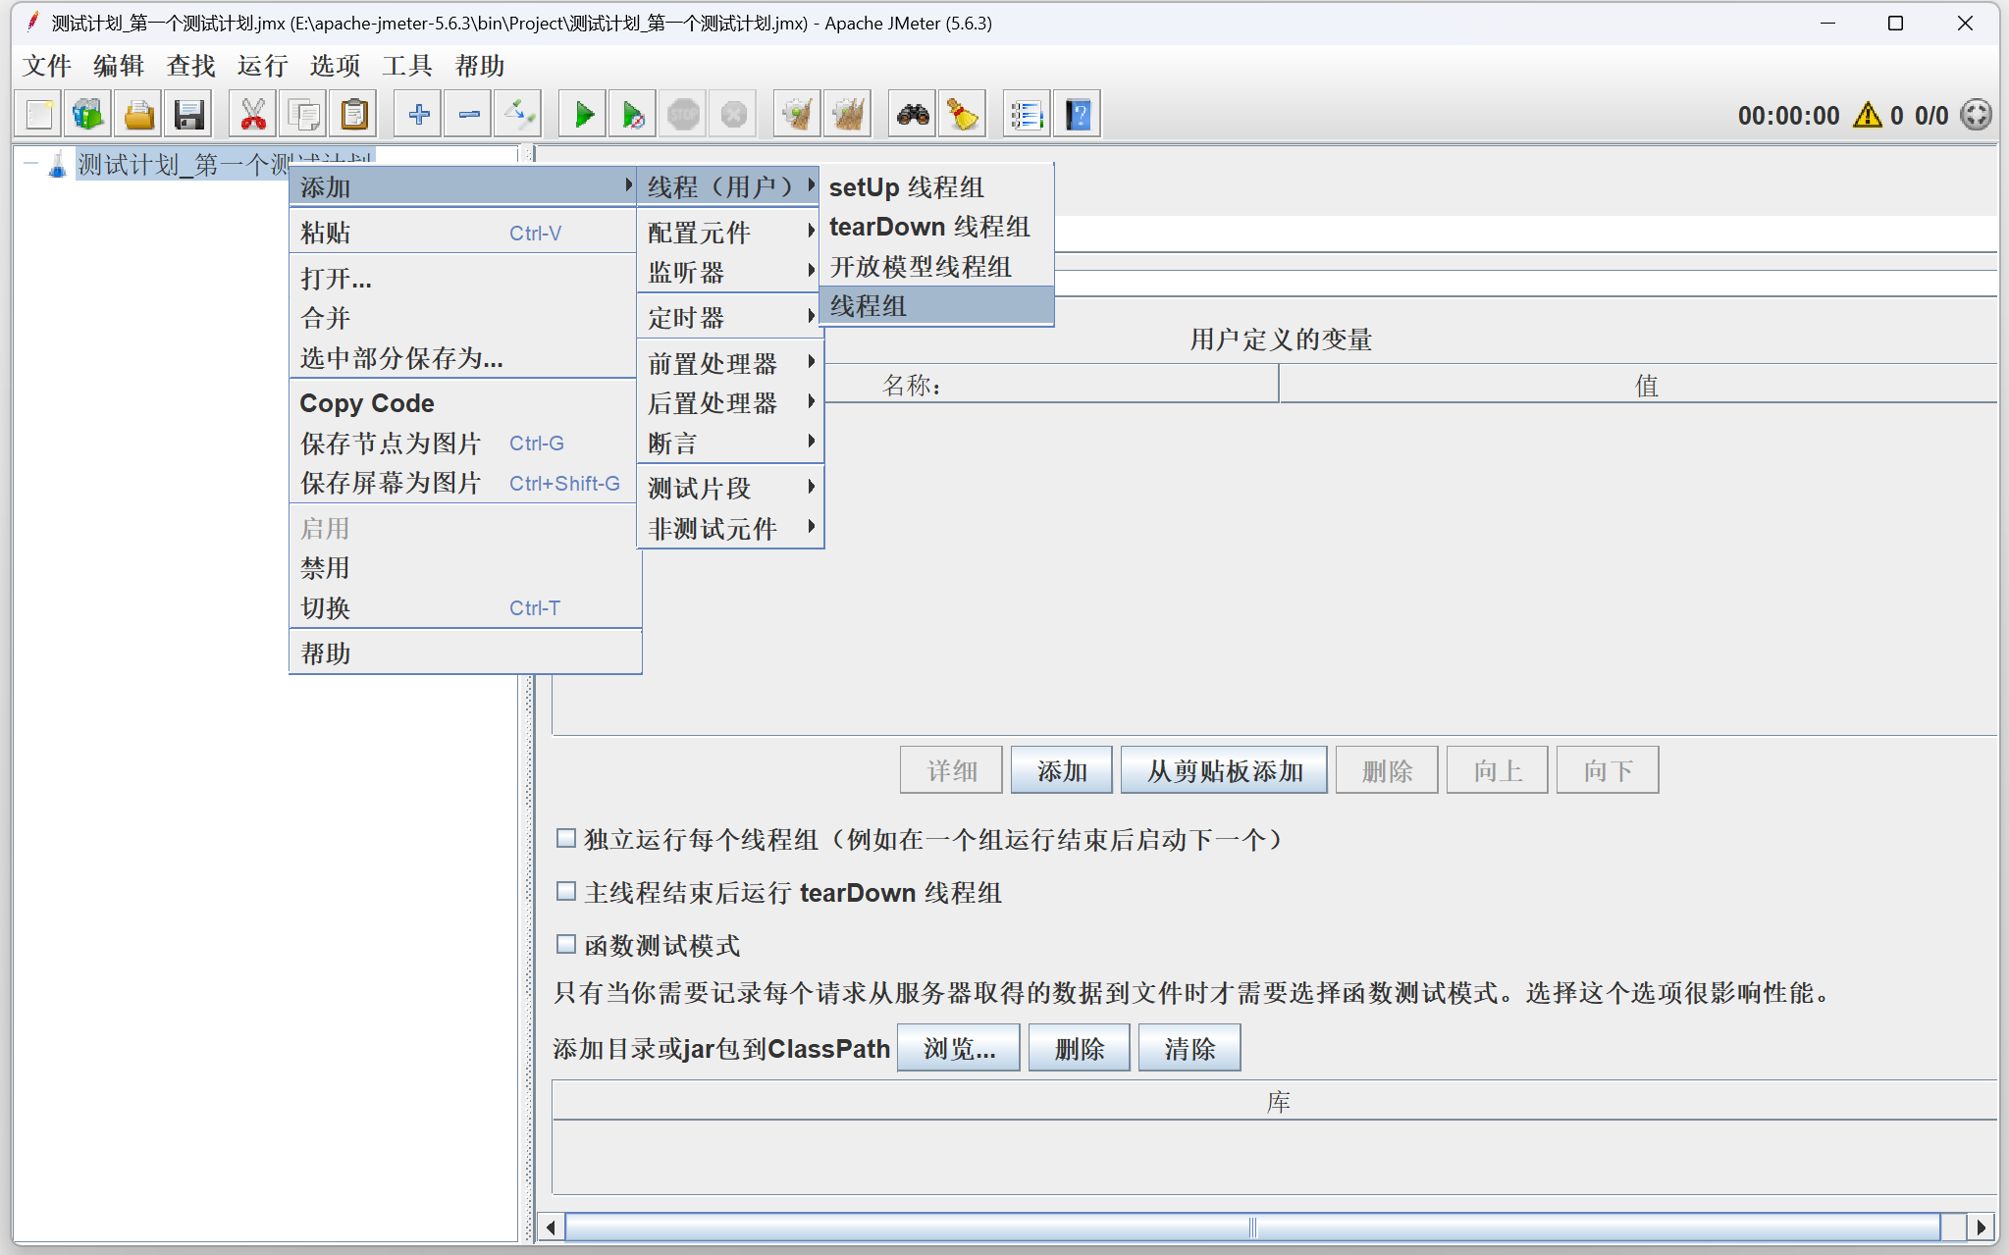The width and height of the screenshot is (2009, 1255).
Task: Open the Templates toolbar icon
Action: point(89,115)
